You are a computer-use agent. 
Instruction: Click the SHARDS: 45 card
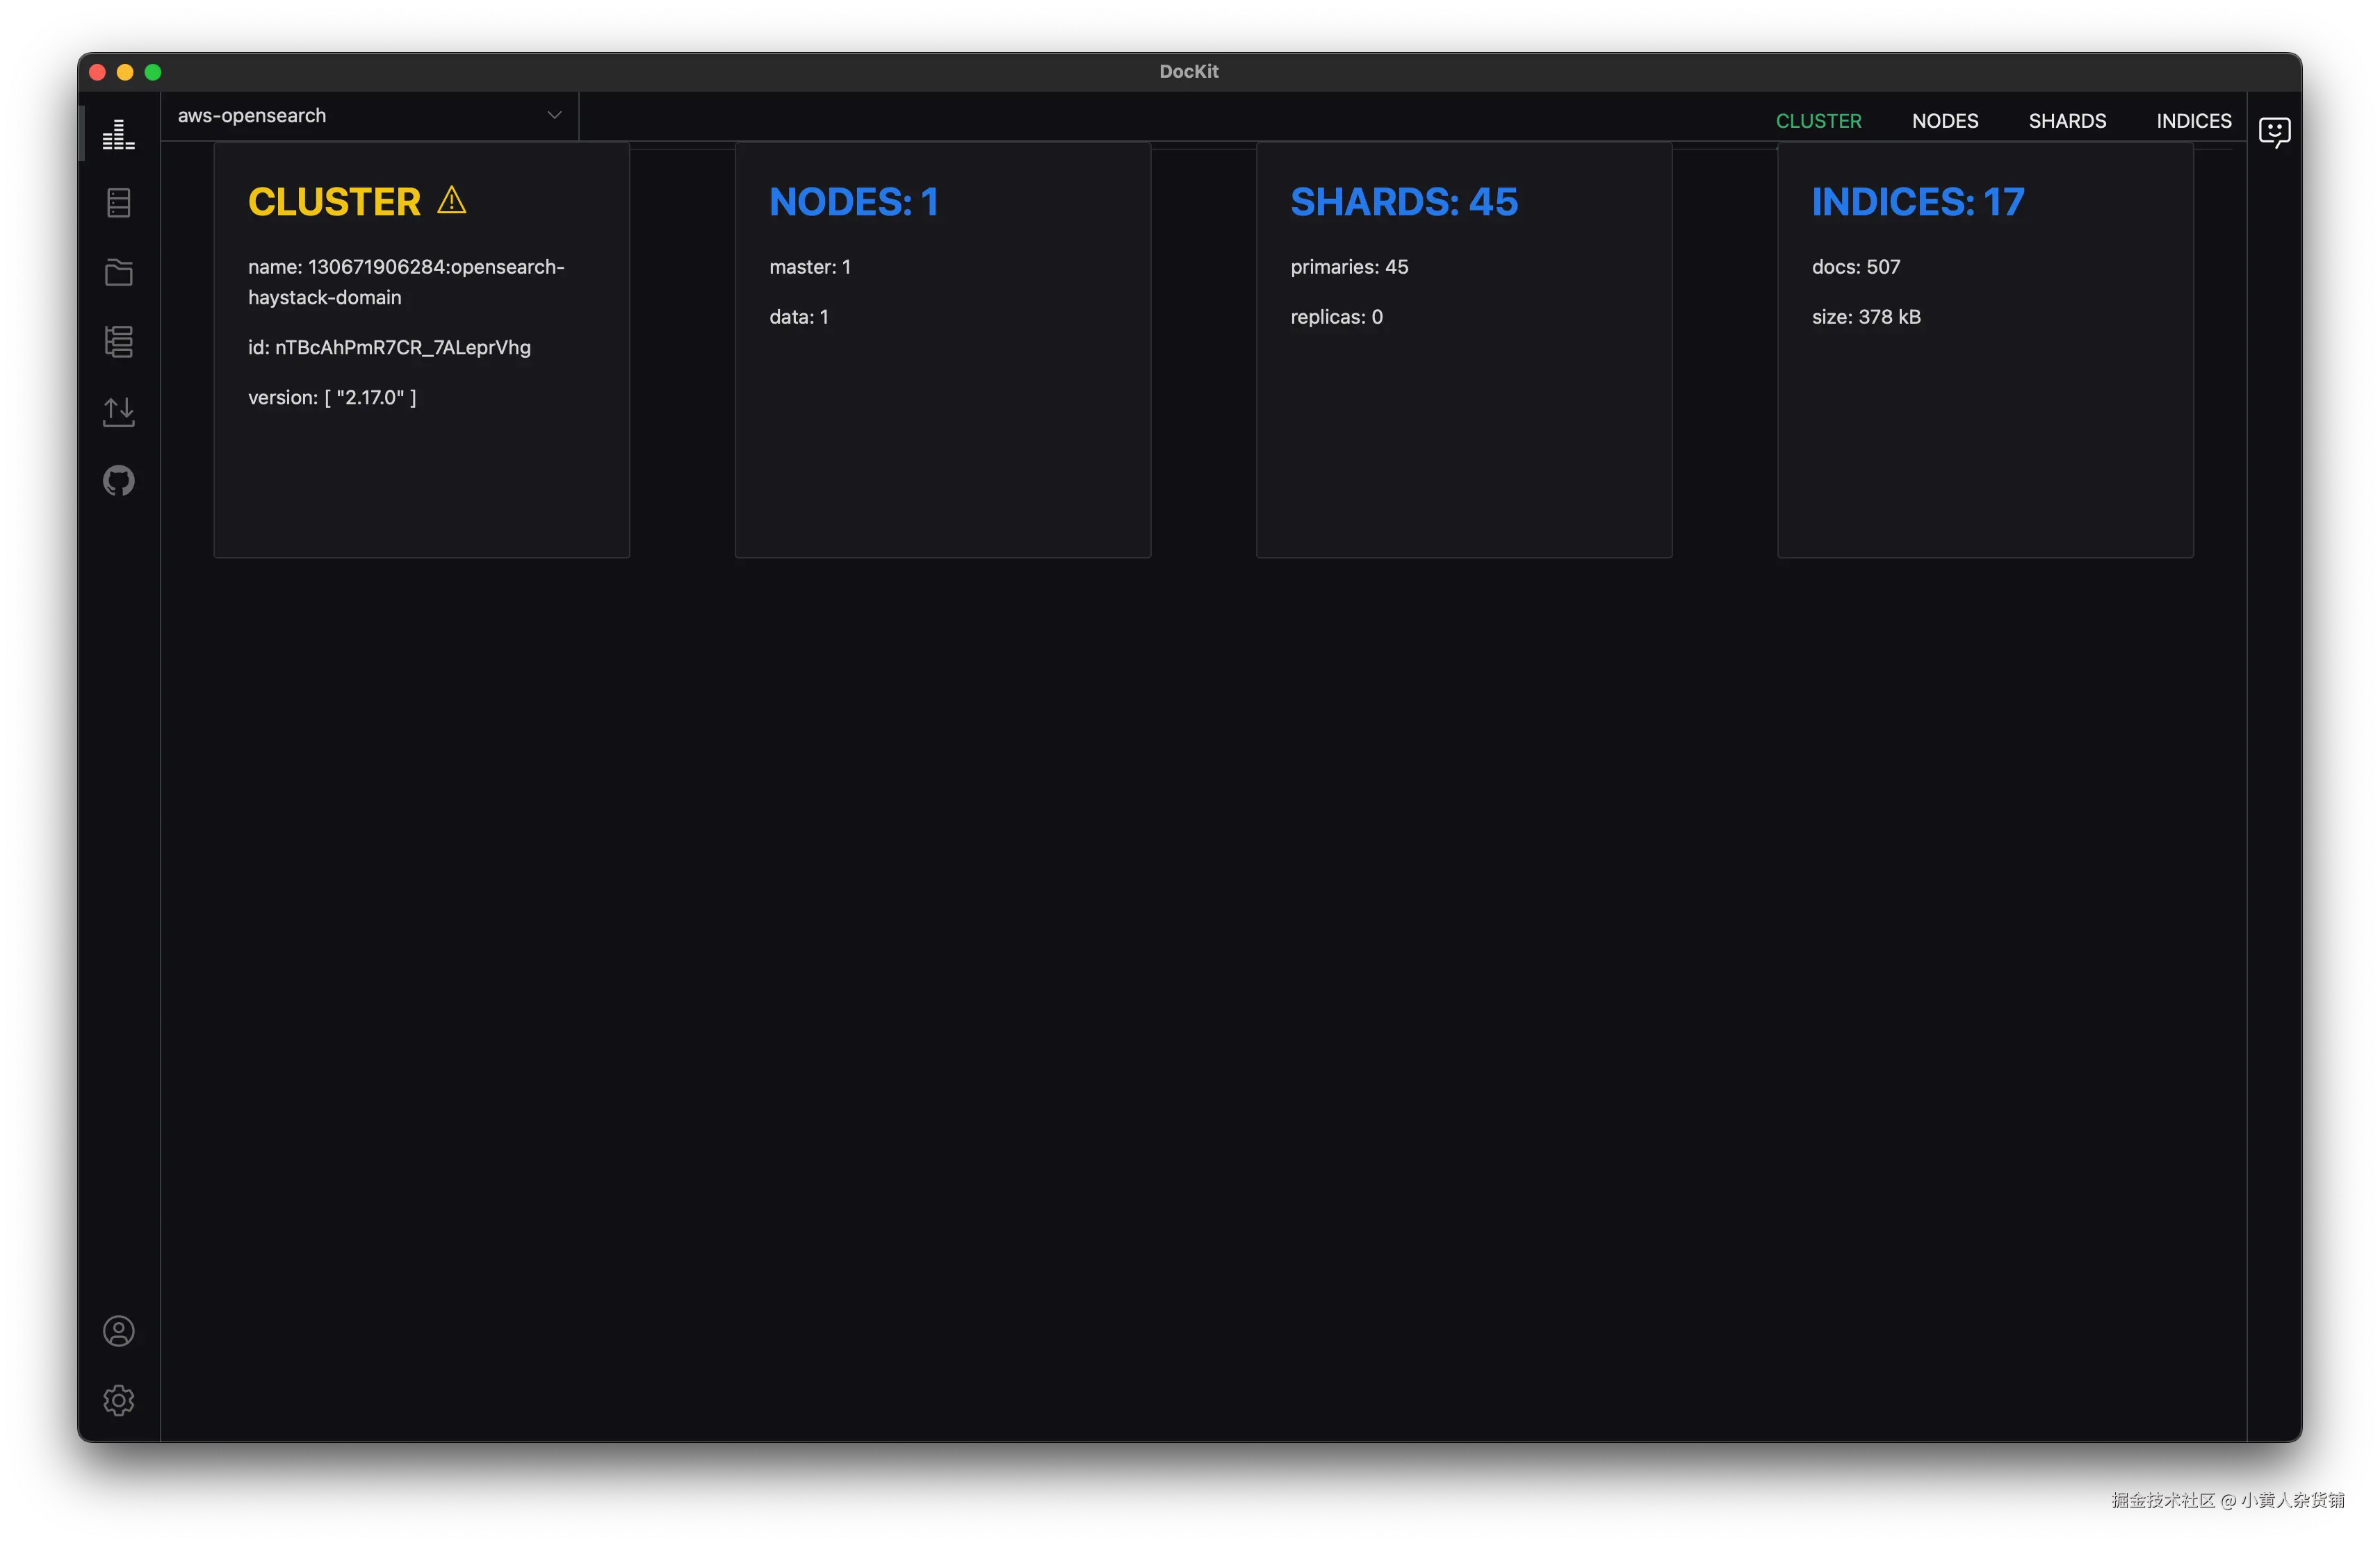(x=1463, y=349)
